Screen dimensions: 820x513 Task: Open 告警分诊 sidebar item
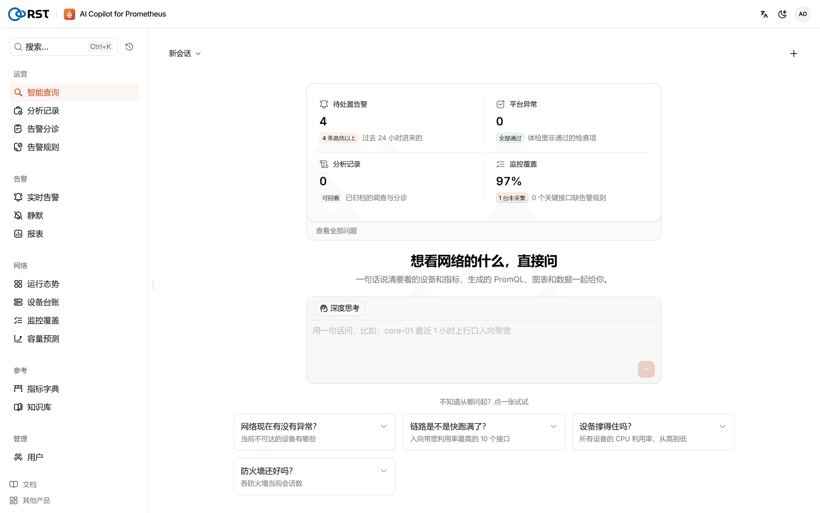click(x=73, y=129)
